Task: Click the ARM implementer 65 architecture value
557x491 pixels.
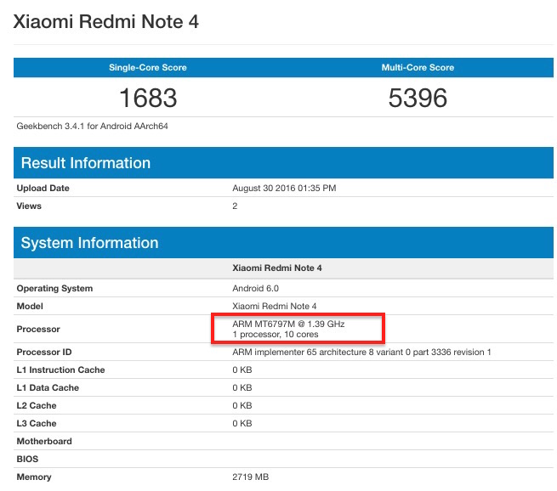Action: [x=361, y=352]
